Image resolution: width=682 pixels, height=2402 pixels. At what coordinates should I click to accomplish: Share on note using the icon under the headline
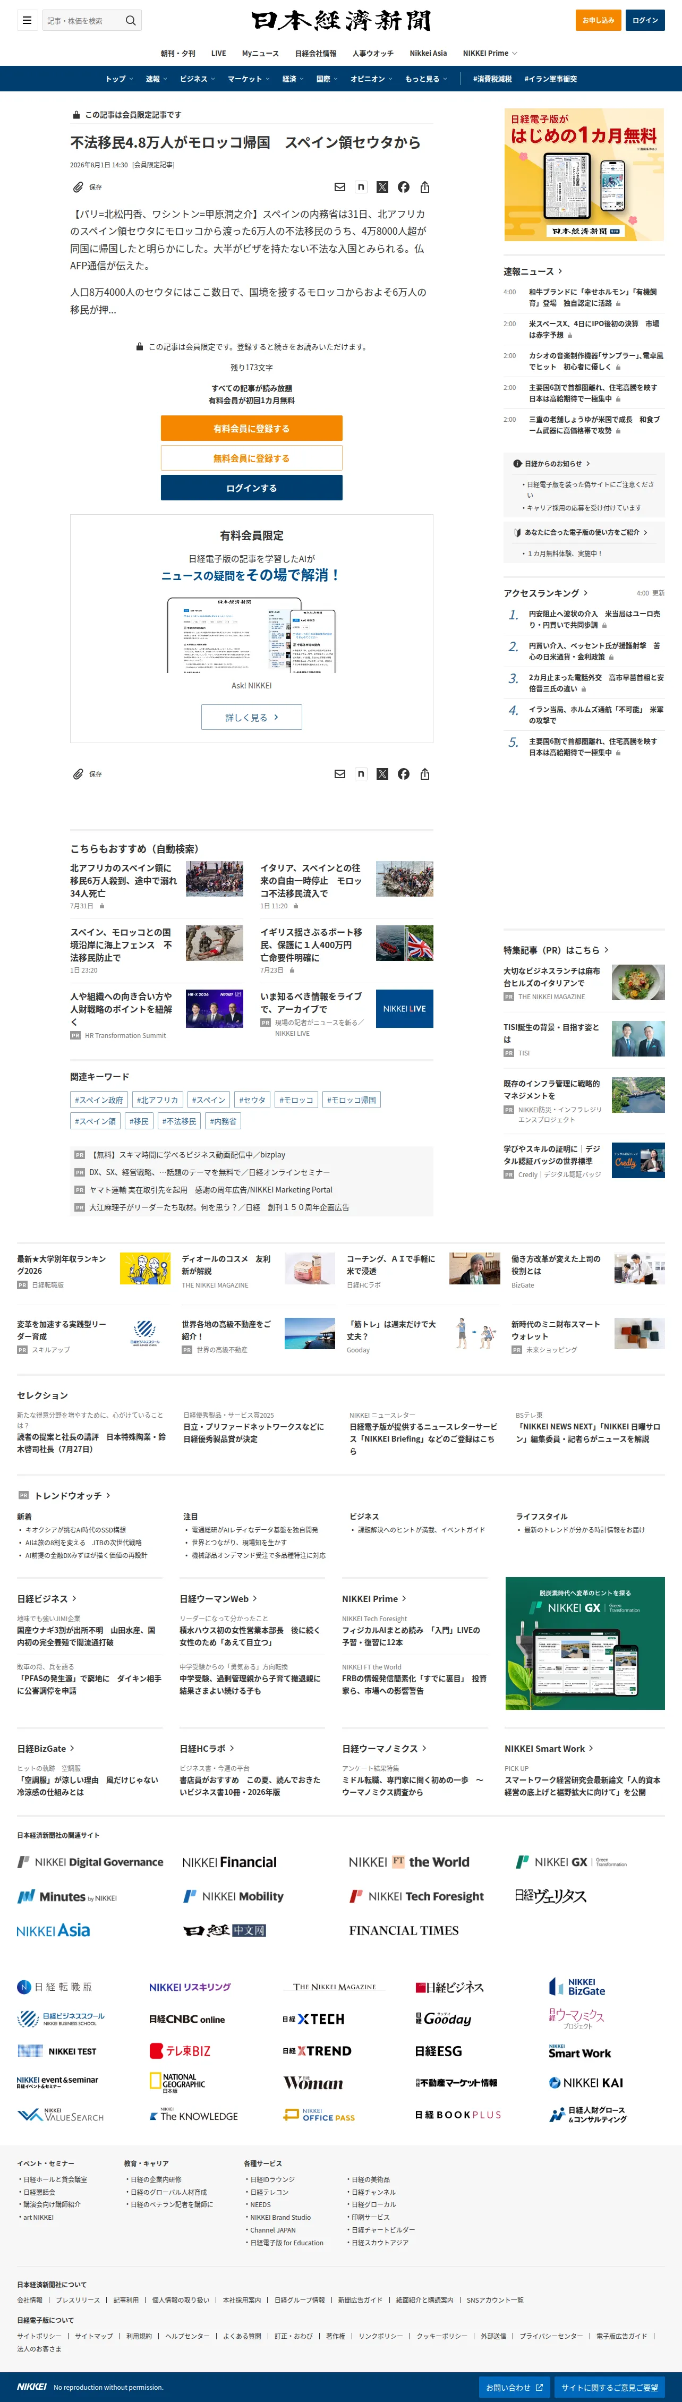point(361,188)
